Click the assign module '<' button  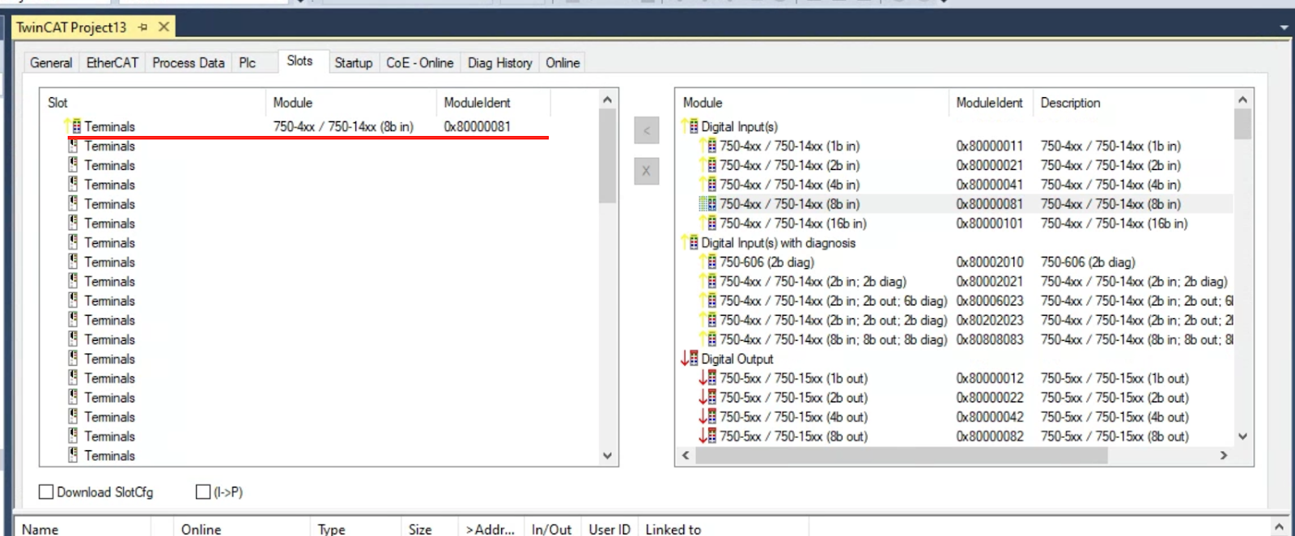pos(647,130)
